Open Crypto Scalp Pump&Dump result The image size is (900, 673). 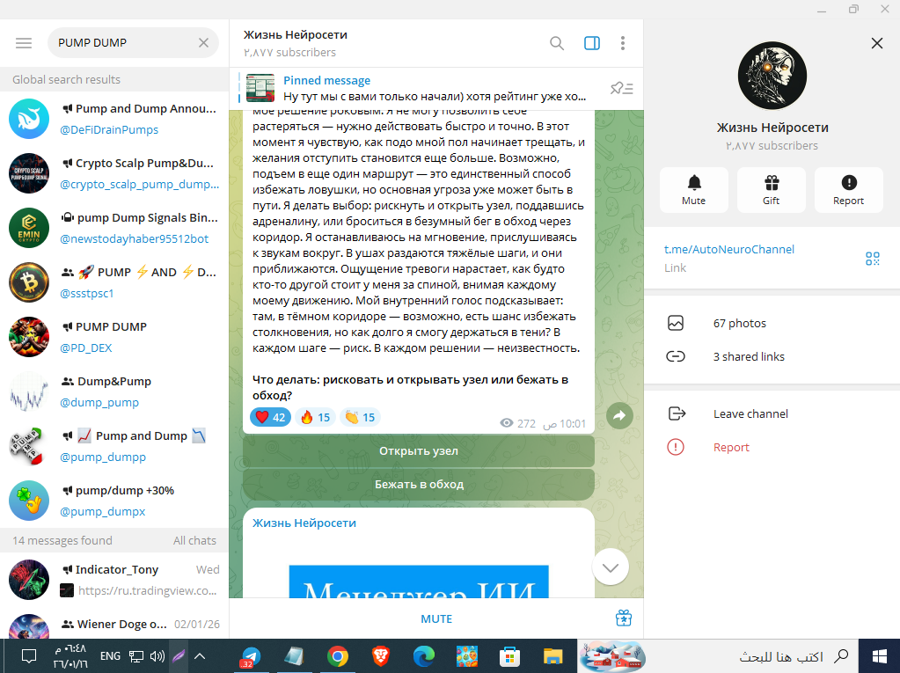coord(114,173)
